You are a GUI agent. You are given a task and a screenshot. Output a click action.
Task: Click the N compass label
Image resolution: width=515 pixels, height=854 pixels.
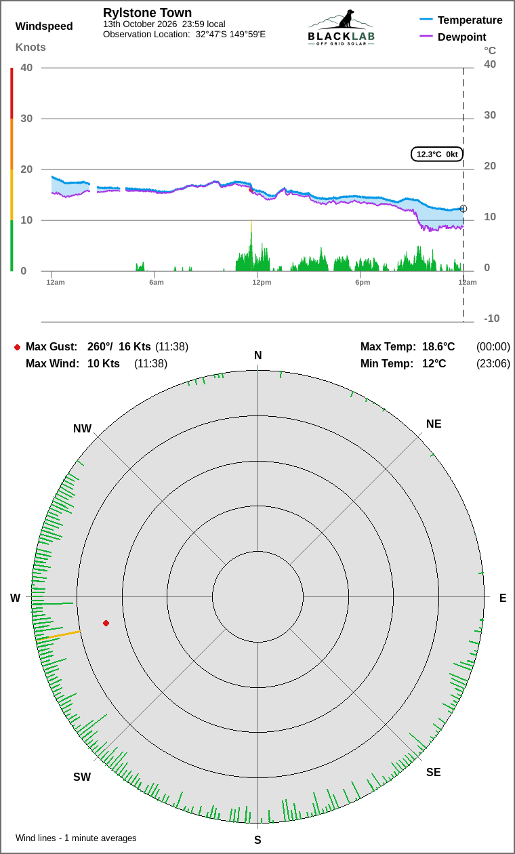click(x=257, y=356)
